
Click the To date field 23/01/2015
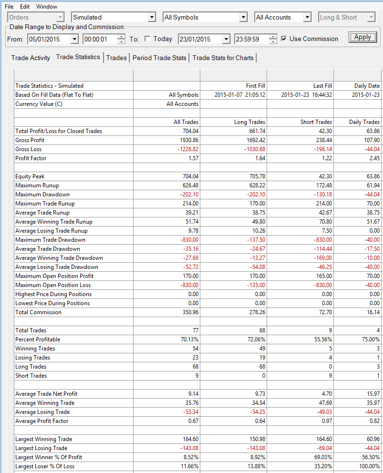[200, 39]
